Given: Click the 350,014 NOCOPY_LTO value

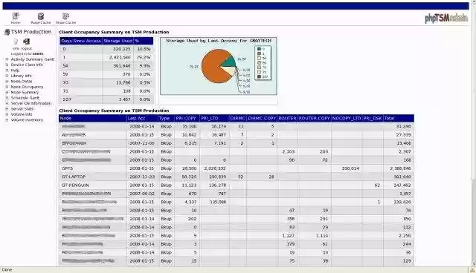Looking at the screenshot, I should [x=350, y=168].
